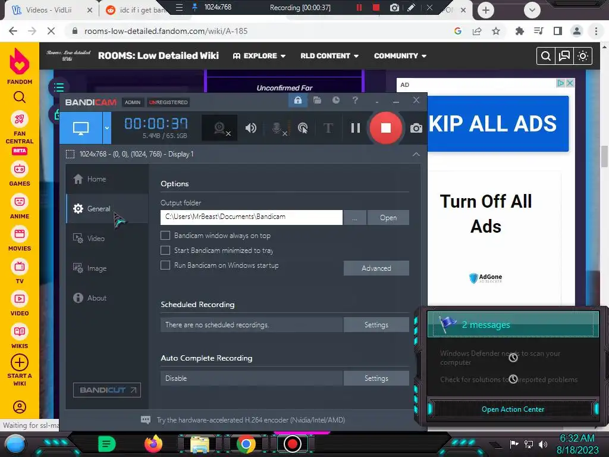
Task: Open Auto Complete Recording Settings button
Action: [376, 378]
